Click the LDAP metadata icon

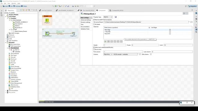point(10,65)
